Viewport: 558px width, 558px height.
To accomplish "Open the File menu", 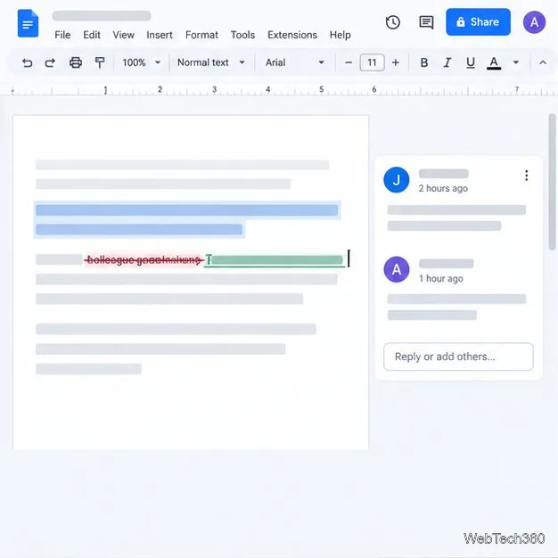I will coord(62,35).
